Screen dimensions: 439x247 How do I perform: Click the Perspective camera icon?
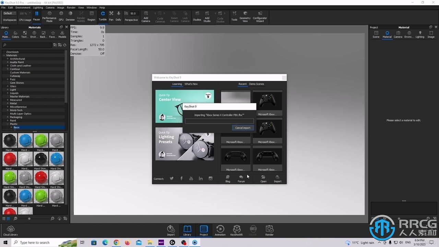pos(126,13)
